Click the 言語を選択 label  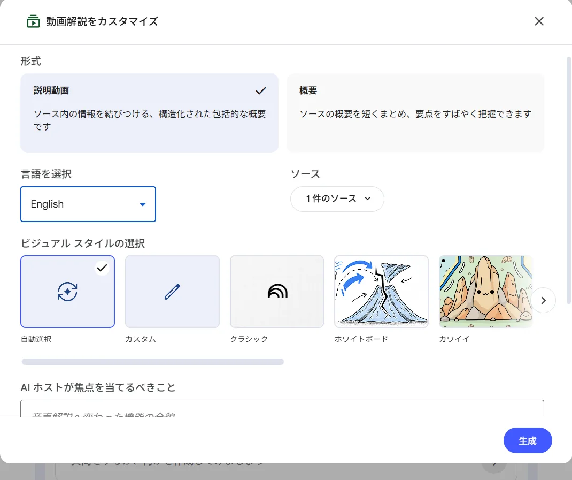46,174
